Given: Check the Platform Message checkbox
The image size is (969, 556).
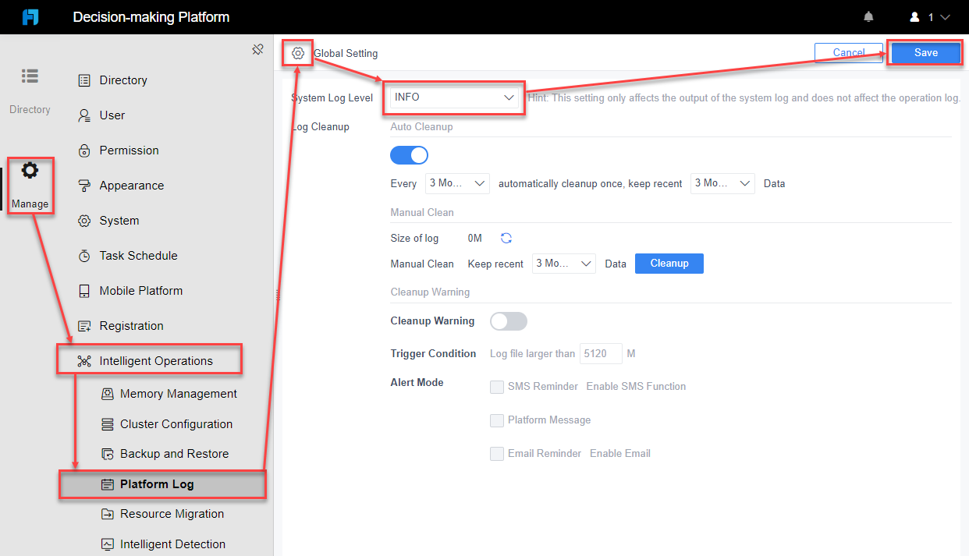Looking at the screenshot, I should 497,420.
